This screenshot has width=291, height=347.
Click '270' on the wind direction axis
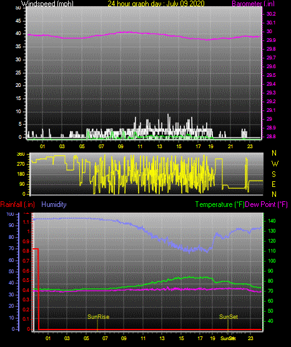click(x=21, y=164)
